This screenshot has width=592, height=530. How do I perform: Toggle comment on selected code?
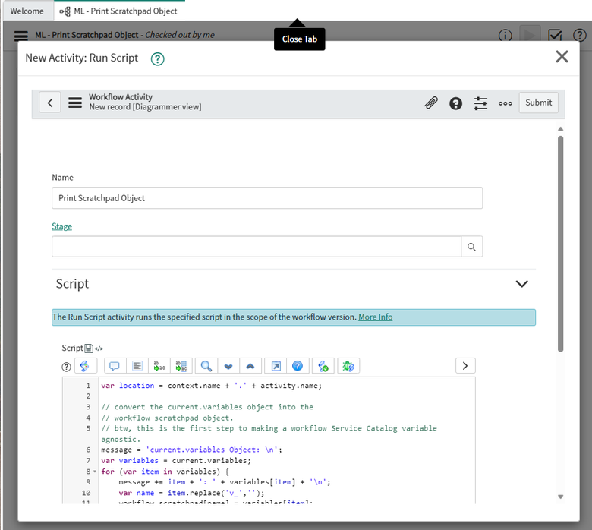[x=115, y=366]
